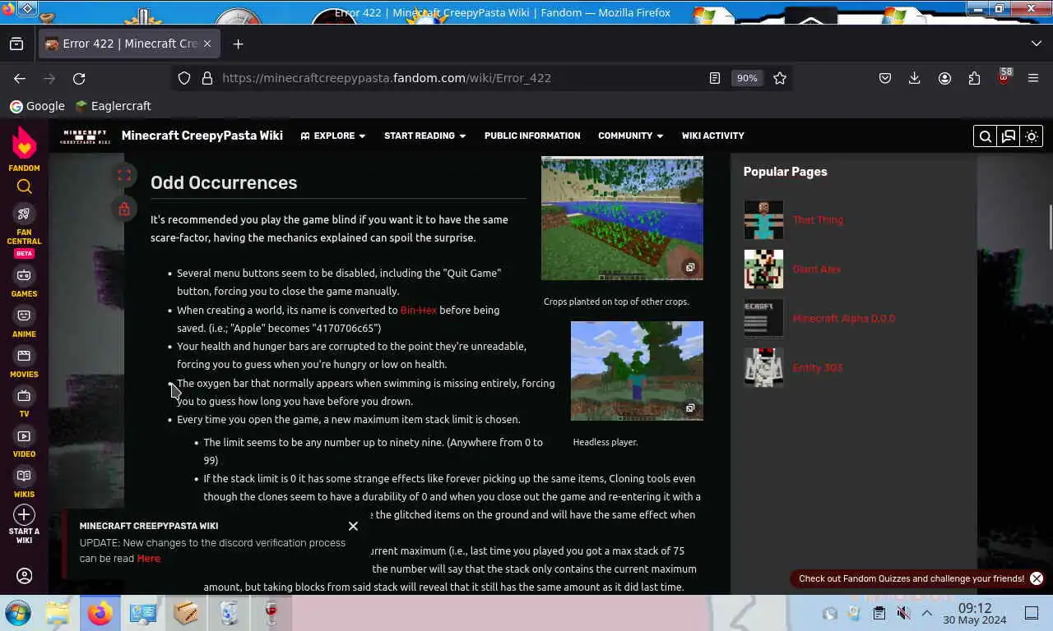
Task: Open That Thing popular page
Action: click(818, 219)
